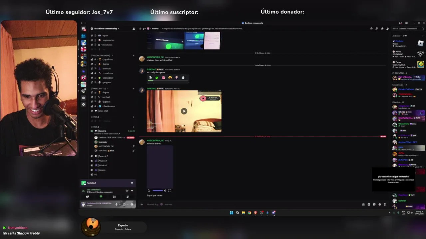This screenshot has height=239, width=426.
Task: Open the dashionsmp channel
Action: pos(109,107)
